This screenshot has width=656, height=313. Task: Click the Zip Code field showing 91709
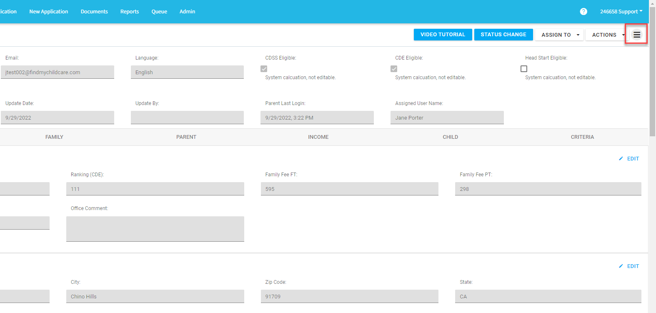coord(350,296)
